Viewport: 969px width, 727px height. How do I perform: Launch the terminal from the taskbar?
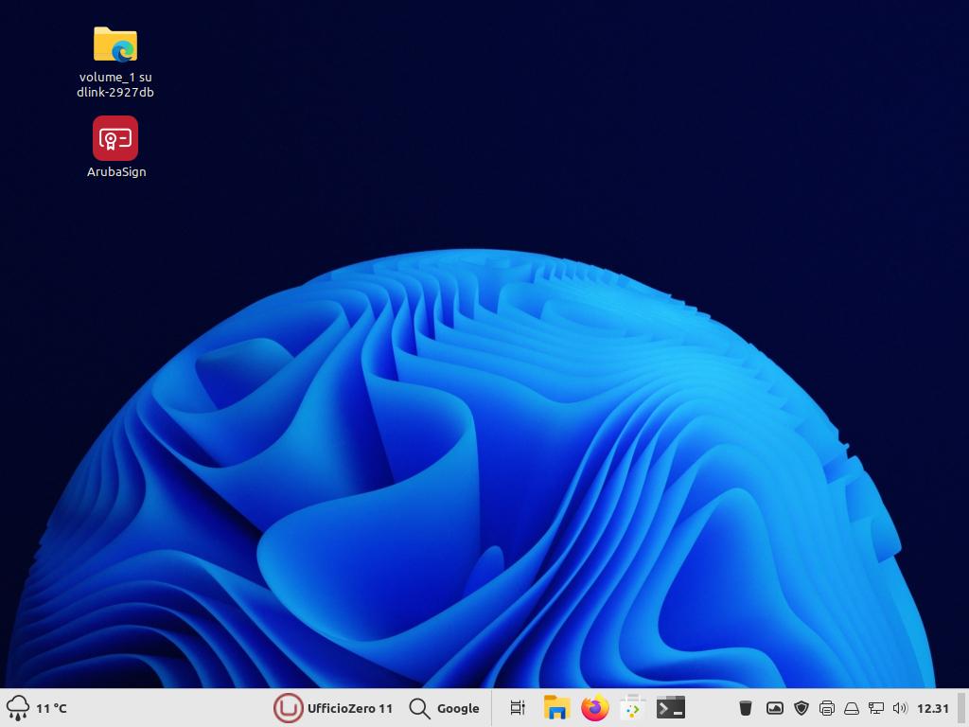(x=671, y=707)
